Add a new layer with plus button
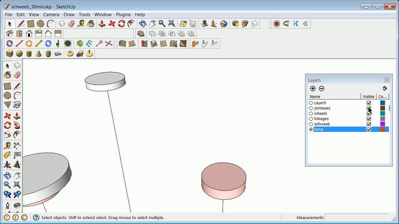This screenshot has width=399, height=224. click(x=313, y=88)
